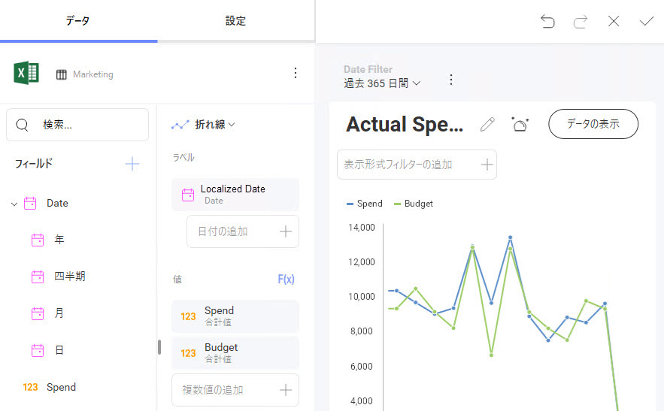Click the field list scrollbar handle
Viewport: 664px width, 411px height.
pos(159,347)
